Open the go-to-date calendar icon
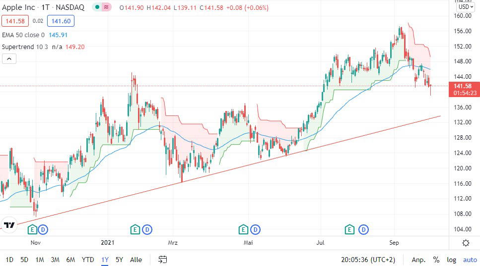This screenshot has height=266, width=480. [162, 260]
